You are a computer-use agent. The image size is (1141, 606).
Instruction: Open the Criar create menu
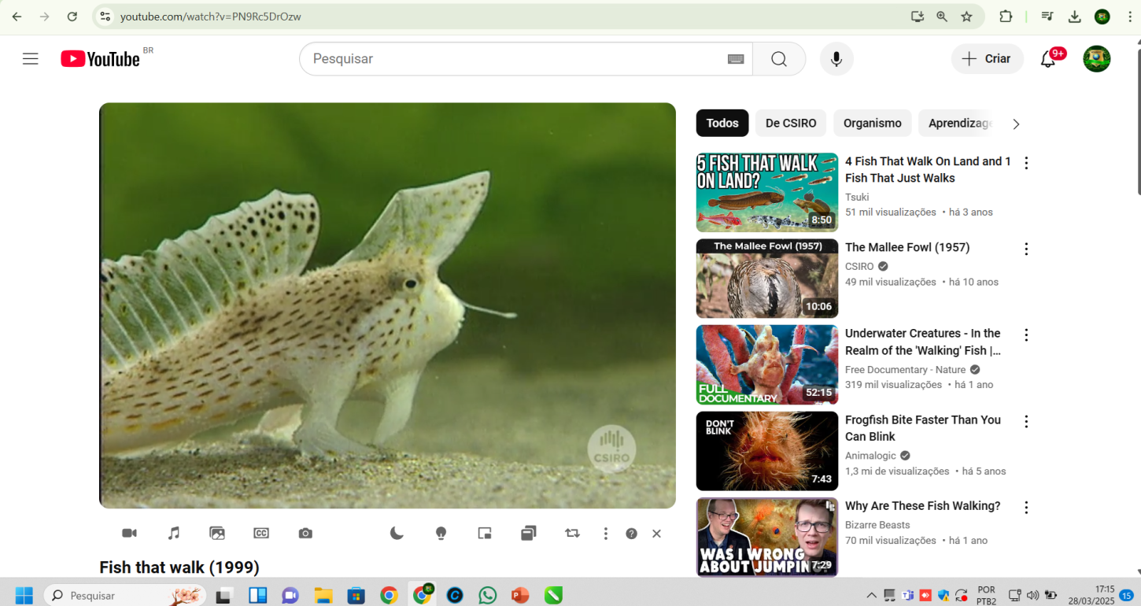click(x=987, y=59)
